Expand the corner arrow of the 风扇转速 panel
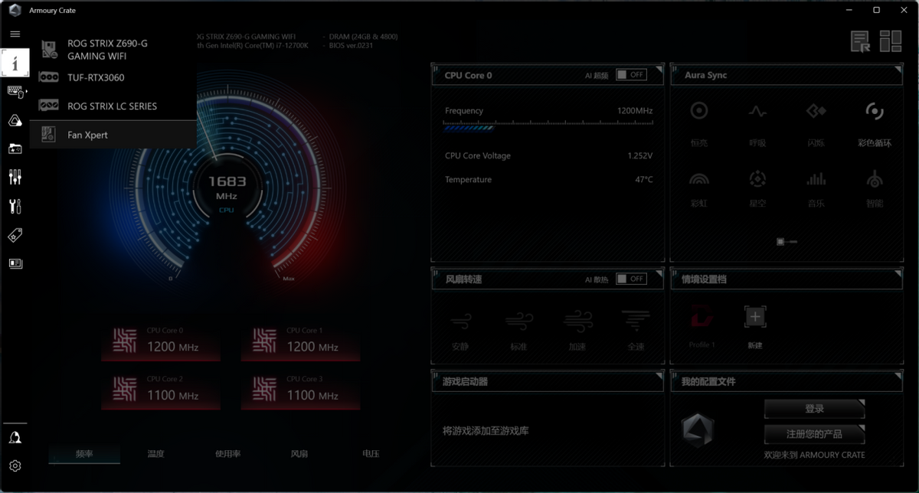The width and height of the screenshot is (919, 493). [659, 274]
